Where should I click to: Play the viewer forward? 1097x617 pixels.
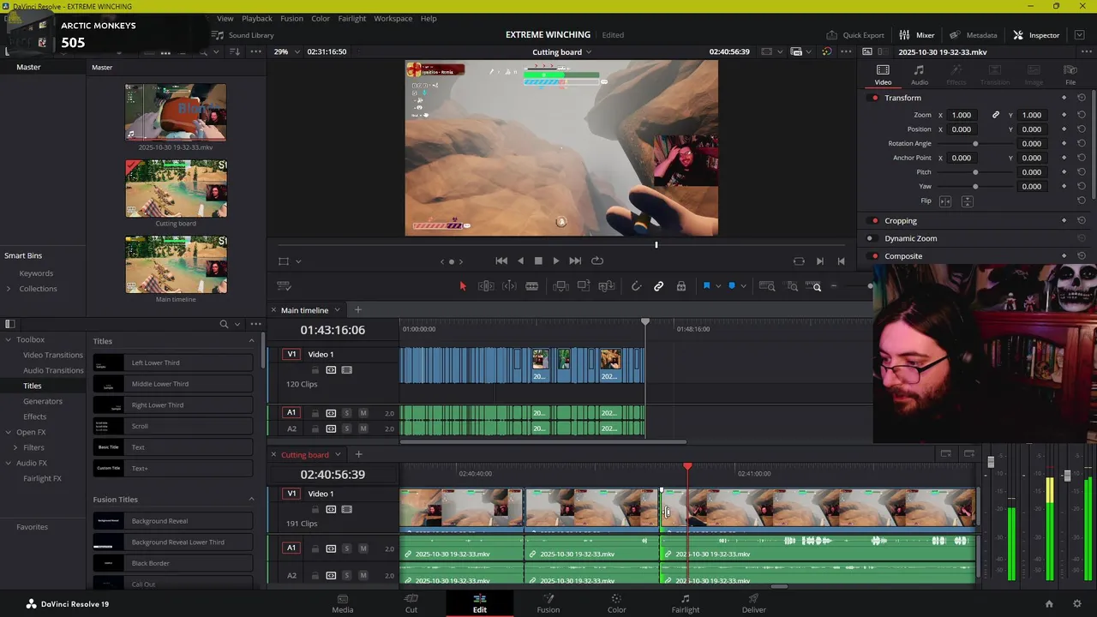pos(556,261)
